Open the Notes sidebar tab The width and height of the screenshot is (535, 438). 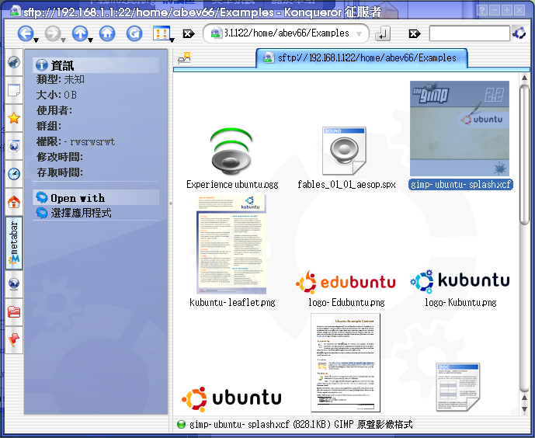click(14, 90)
